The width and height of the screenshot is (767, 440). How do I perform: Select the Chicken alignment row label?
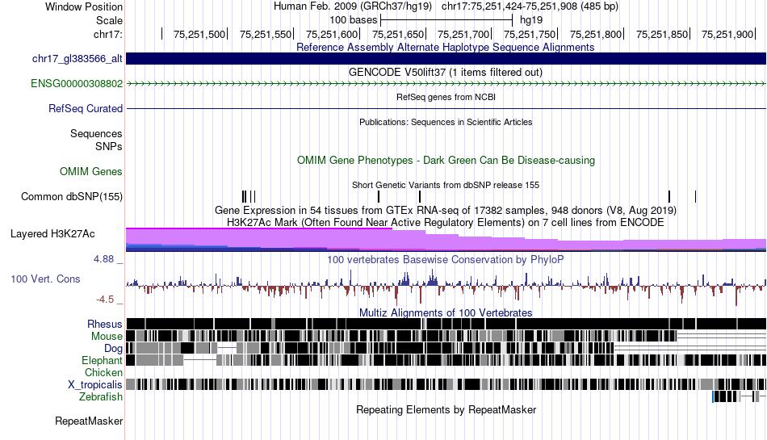pos(103,372)
